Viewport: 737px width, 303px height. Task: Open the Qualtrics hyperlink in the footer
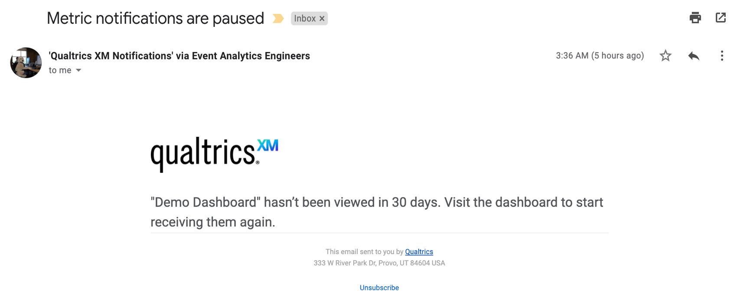[419, 251]
